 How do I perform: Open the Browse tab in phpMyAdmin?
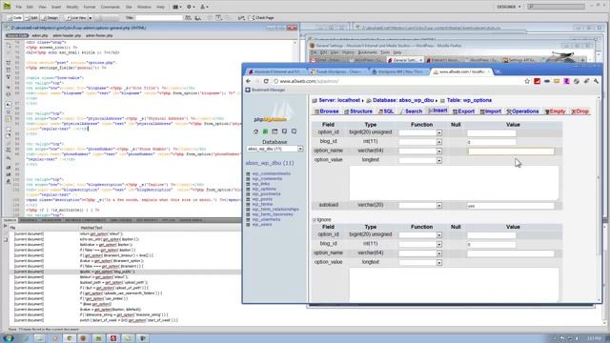(326, 111)
